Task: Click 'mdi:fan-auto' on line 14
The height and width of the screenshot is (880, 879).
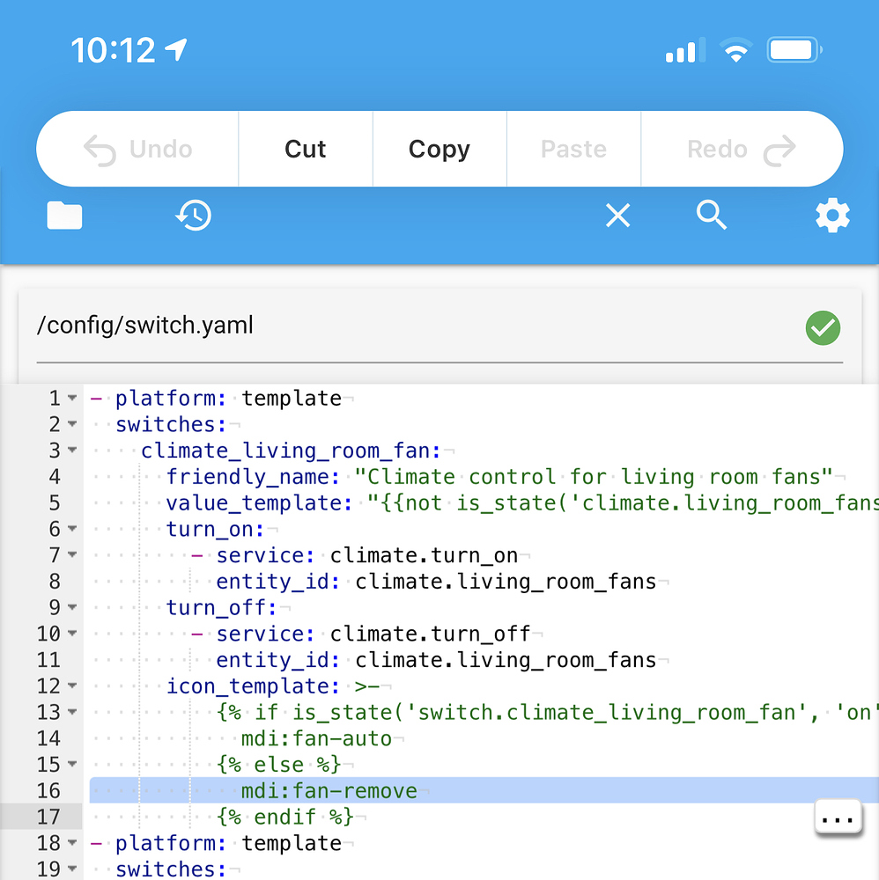Action: pyautogui.click(x=316, y=738)
